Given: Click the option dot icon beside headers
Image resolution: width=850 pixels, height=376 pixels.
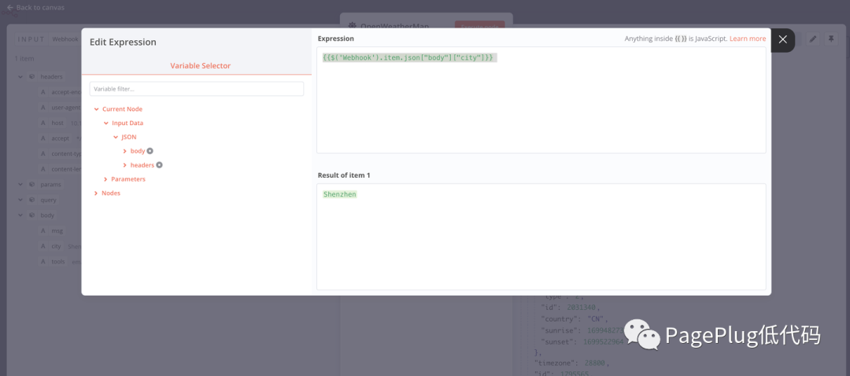Looking at the screenshot, I should pos(159,165).
